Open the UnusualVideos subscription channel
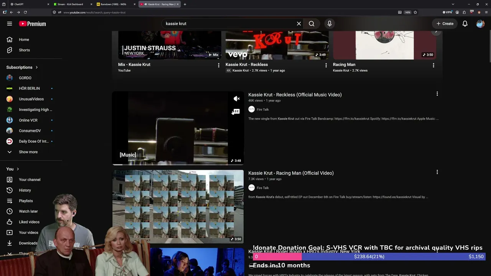The width and height of the screenshot is (491, 276). [x=31, y=99]
